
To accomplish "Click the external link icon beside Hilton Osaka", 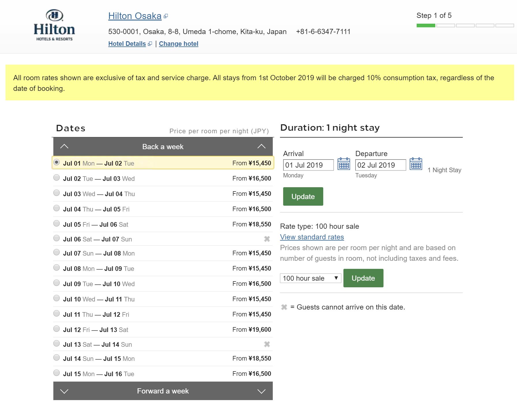I will tap(166, 16).
